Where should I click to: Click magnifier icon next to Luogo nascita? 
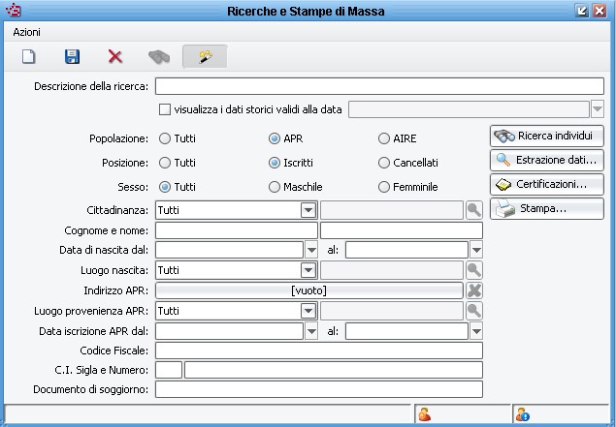(474, 270)
